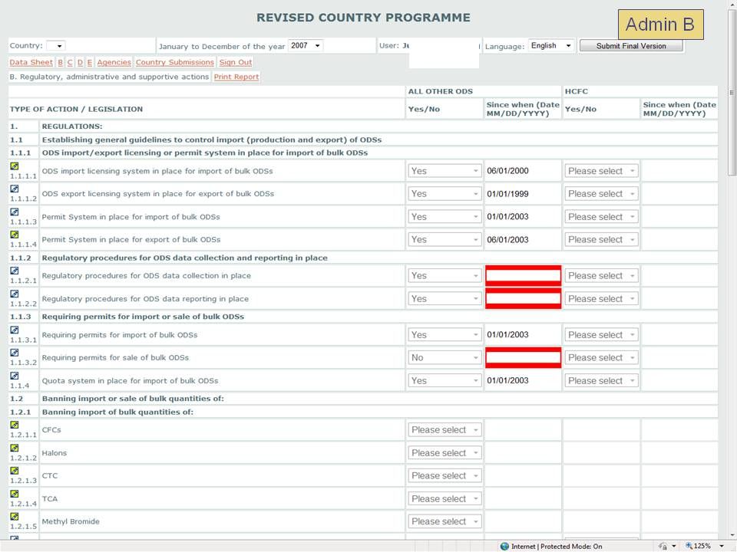Open Please select dropdown for CFCs
This screenshot has width=737, height=552.
[x=445, y=430]
